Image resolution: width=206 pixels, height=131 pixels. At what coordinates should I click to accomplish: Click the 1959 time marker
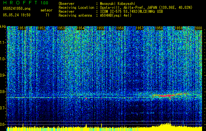click(x=179, y=28)
